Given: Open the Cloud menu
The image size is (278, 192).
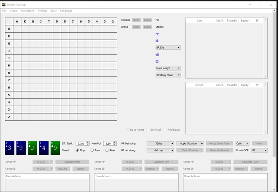Looking at the screenshot, I should pyautogui.click(x=14, y=11).
